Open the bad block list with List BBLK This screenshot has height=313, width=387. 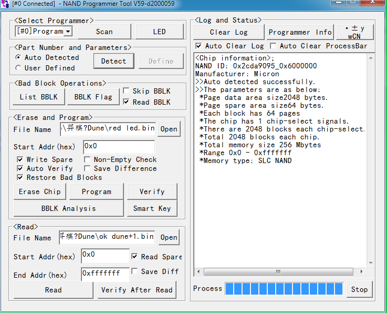point(38,97)
